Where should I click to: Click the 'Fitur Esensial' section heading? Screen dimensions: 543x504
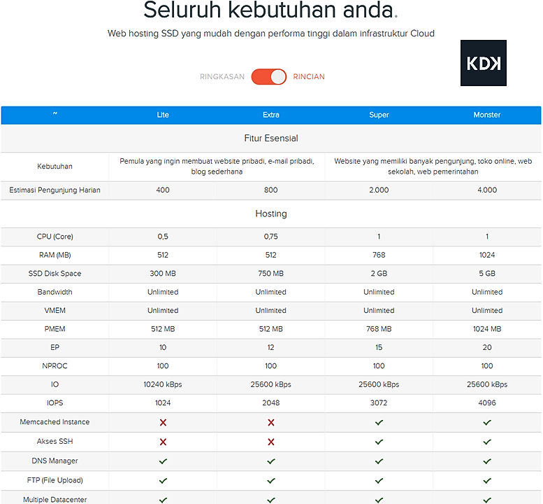coord(271,138)
